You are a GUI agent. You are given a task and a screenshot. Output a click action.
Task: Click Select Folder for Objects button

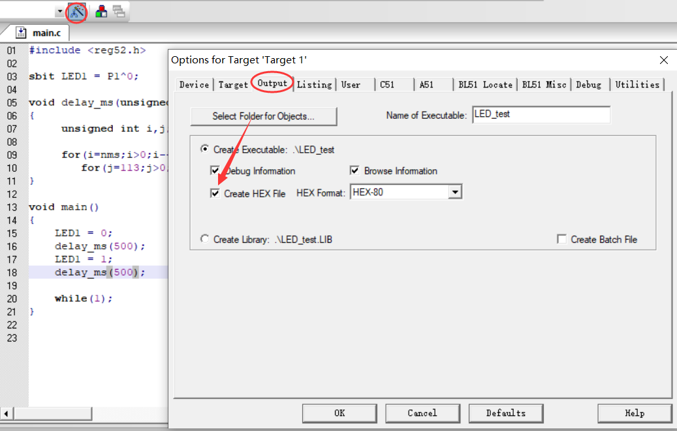(263, 116)
